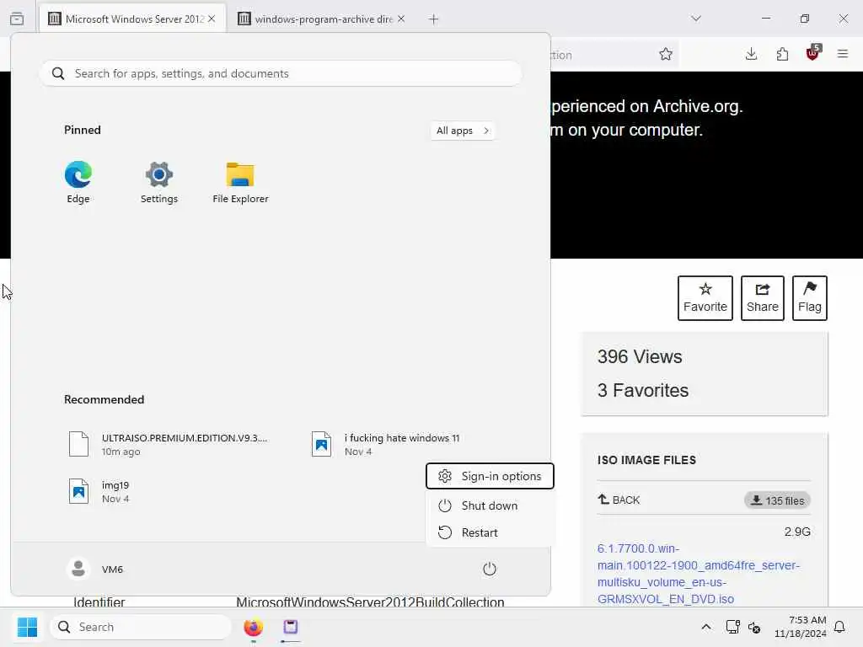The image size is (863, 647).
Task: Open the Firefox hamburger menu
Action: point(843,54)
